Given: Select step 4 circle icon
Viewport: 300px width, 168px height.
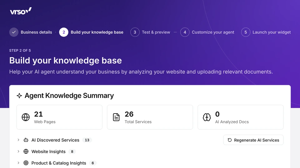Looking at the screenshot, I should [x=185, y=32].
